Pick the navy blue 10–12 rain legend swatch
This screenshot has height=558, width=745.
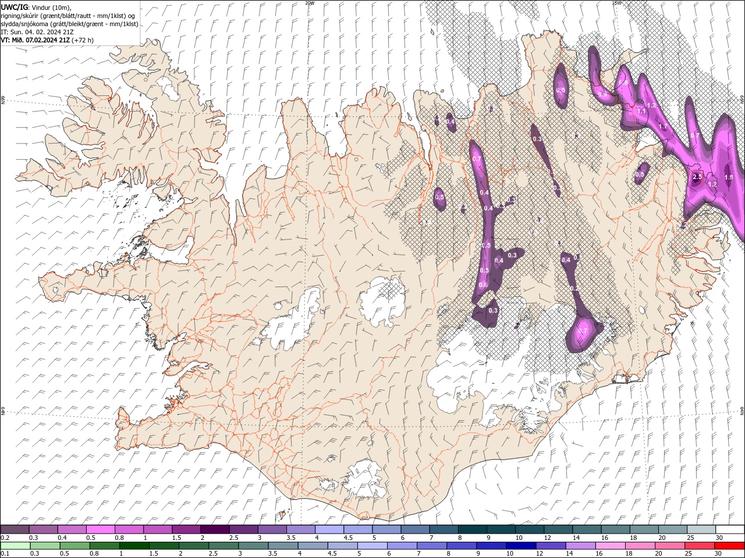(521, 546)
